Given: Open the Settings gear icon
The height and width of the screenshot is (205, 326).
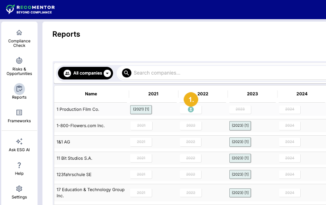Looking at the screenshot, I should tap(19, 189).
